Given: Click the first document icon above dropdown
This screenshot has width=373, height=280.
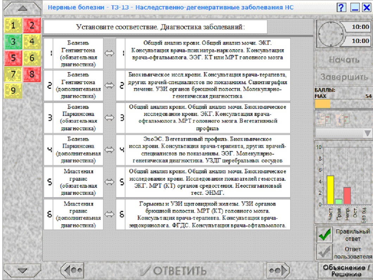Looking at the screenshot, I should click(324, 119).
